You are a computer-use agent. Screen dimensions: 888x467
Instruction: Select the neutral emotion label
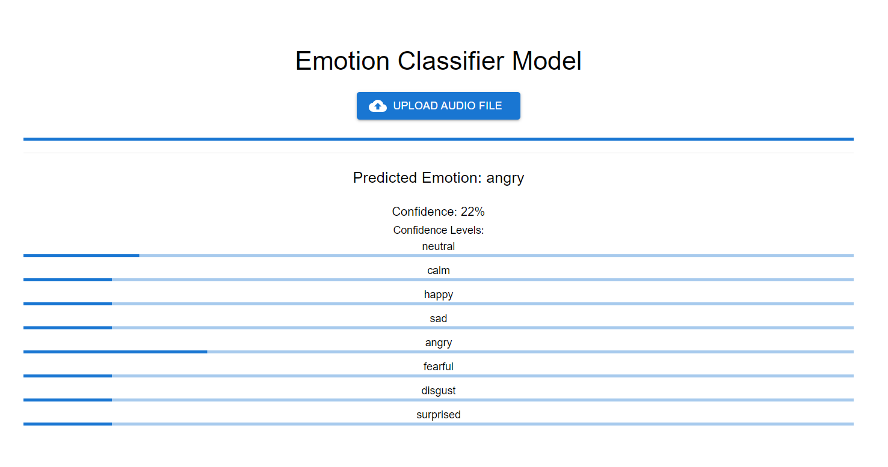[439, 246]
